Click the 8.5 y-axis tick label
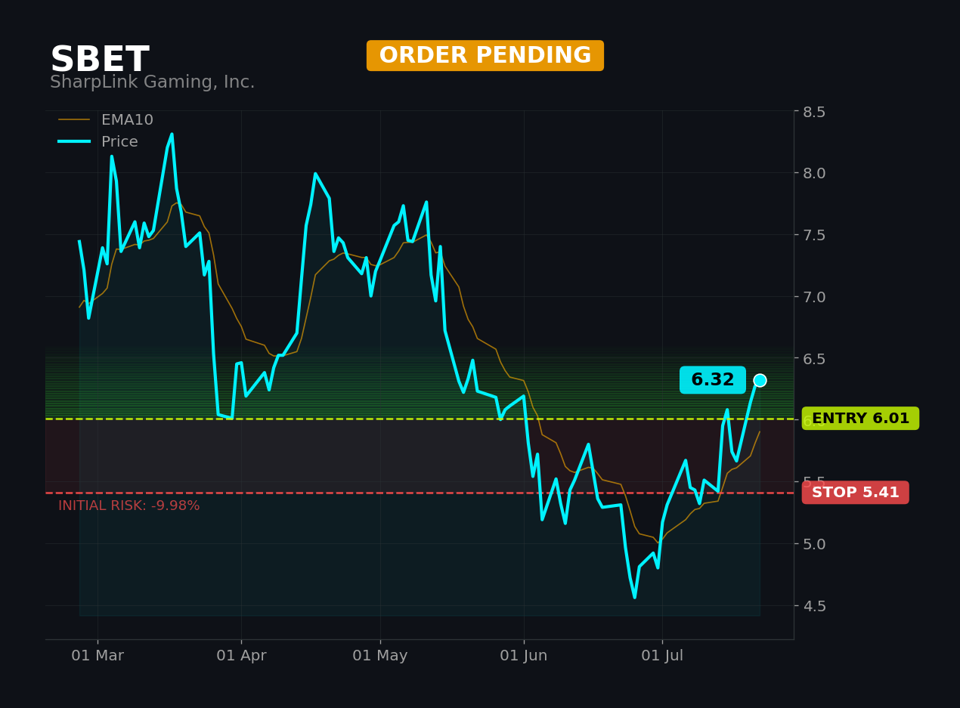 (815, 111)
